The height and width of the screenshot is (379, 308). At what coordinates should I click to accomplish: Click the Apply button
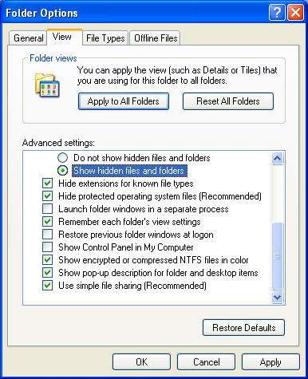[270, 362]
